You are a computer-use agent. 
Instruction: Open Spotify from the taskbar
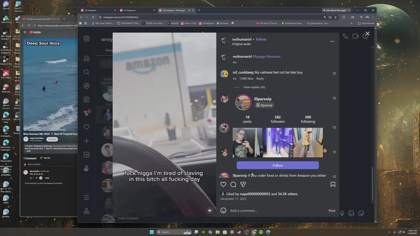[261, 232]
